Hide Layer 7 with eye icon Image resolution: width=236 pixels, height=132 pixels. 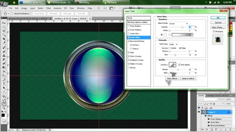199,112
